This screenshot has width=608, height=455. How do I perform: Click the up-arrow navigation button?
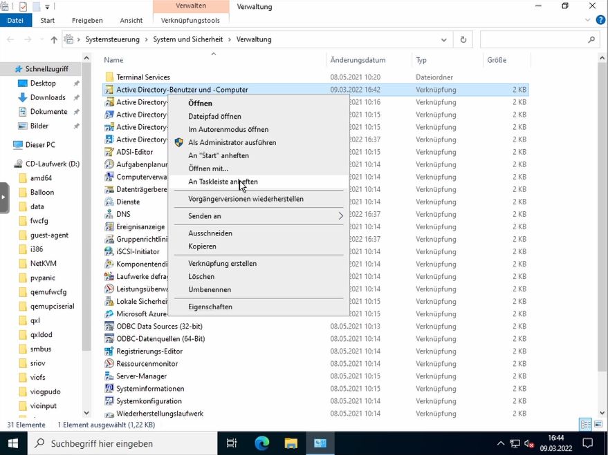click(54, 39)
